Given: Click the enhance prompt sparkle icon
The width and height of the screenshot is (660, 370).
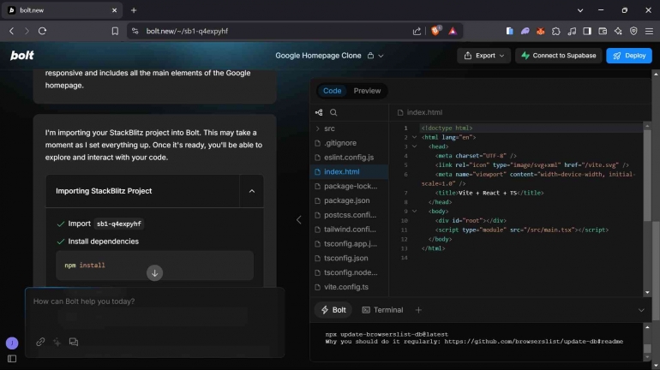Looking at the screenshot, I should (57, 342).
